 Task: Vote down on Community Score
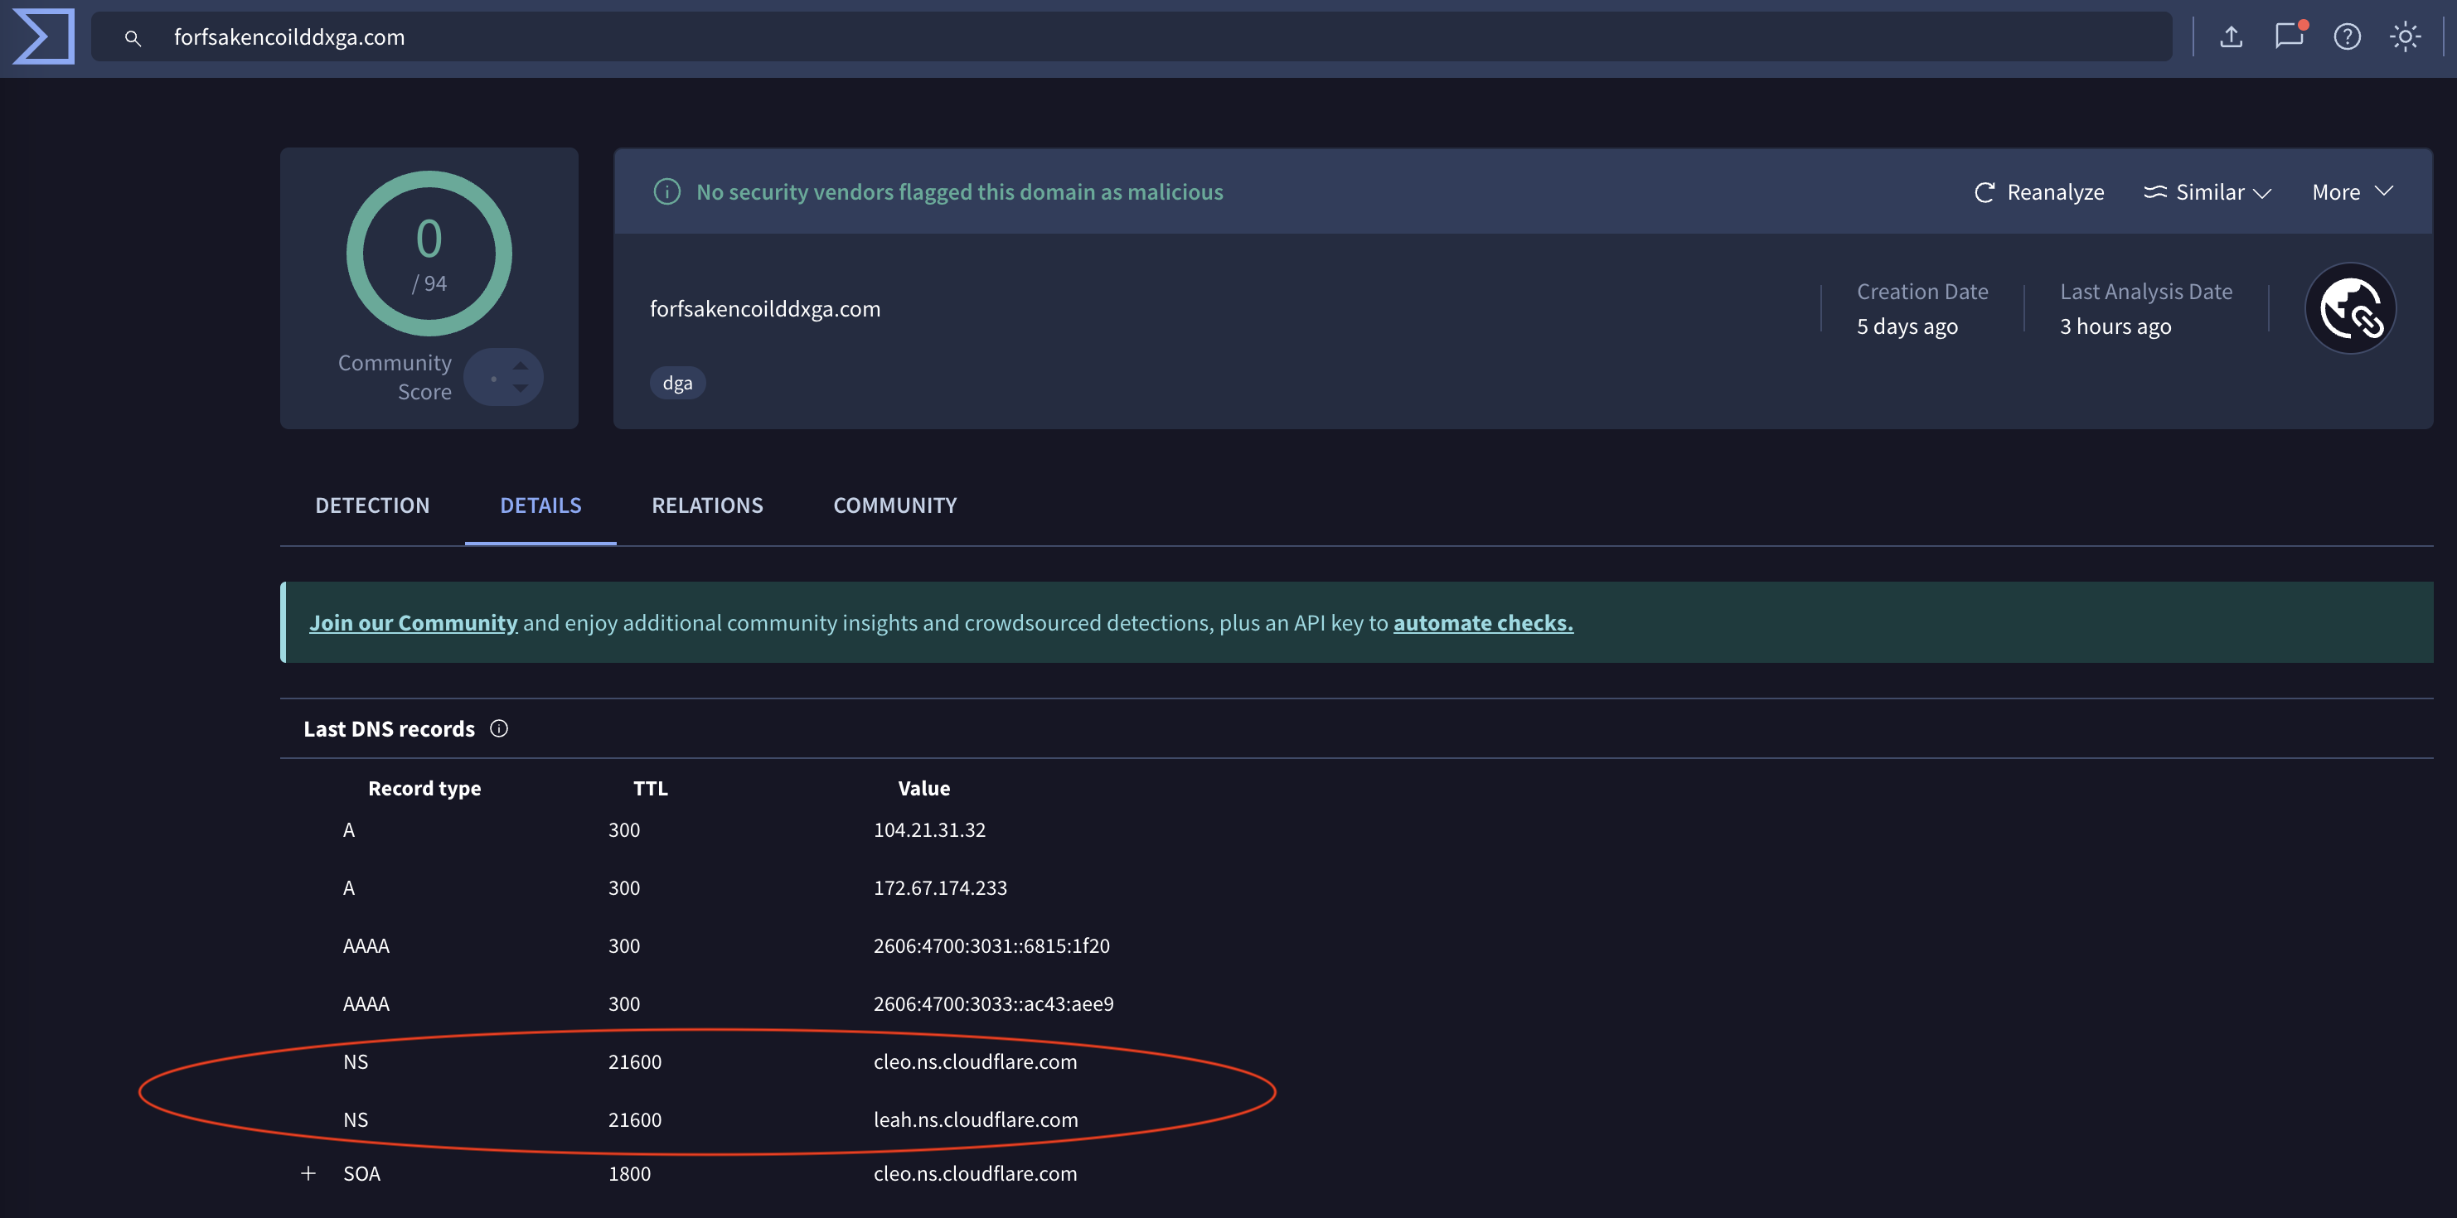pos(521,388)
